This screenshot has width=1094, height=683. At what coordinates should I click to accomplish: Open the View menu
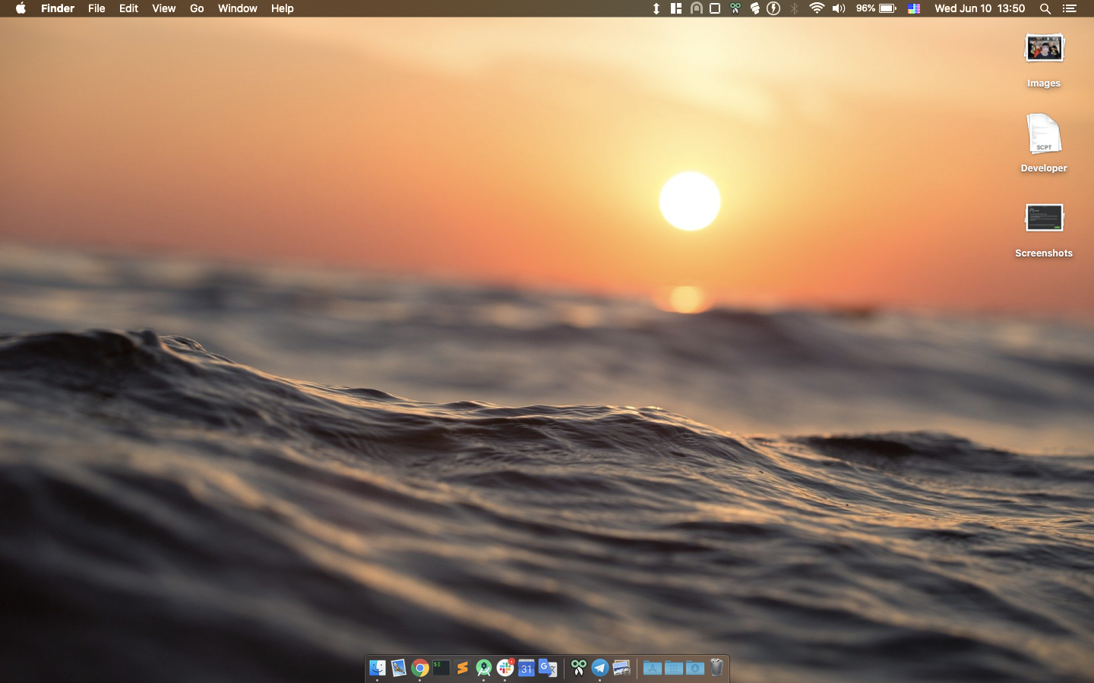163,8
